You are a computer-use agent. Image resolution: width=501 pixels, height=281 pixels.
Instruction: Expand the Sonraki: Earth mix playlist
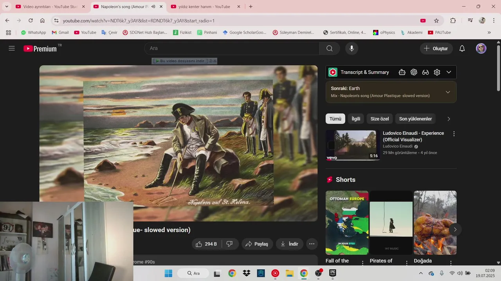448,92
